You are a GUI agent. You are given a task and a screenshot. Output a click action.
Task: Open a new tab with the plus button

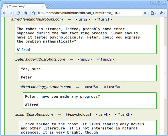tap(49, 7)
